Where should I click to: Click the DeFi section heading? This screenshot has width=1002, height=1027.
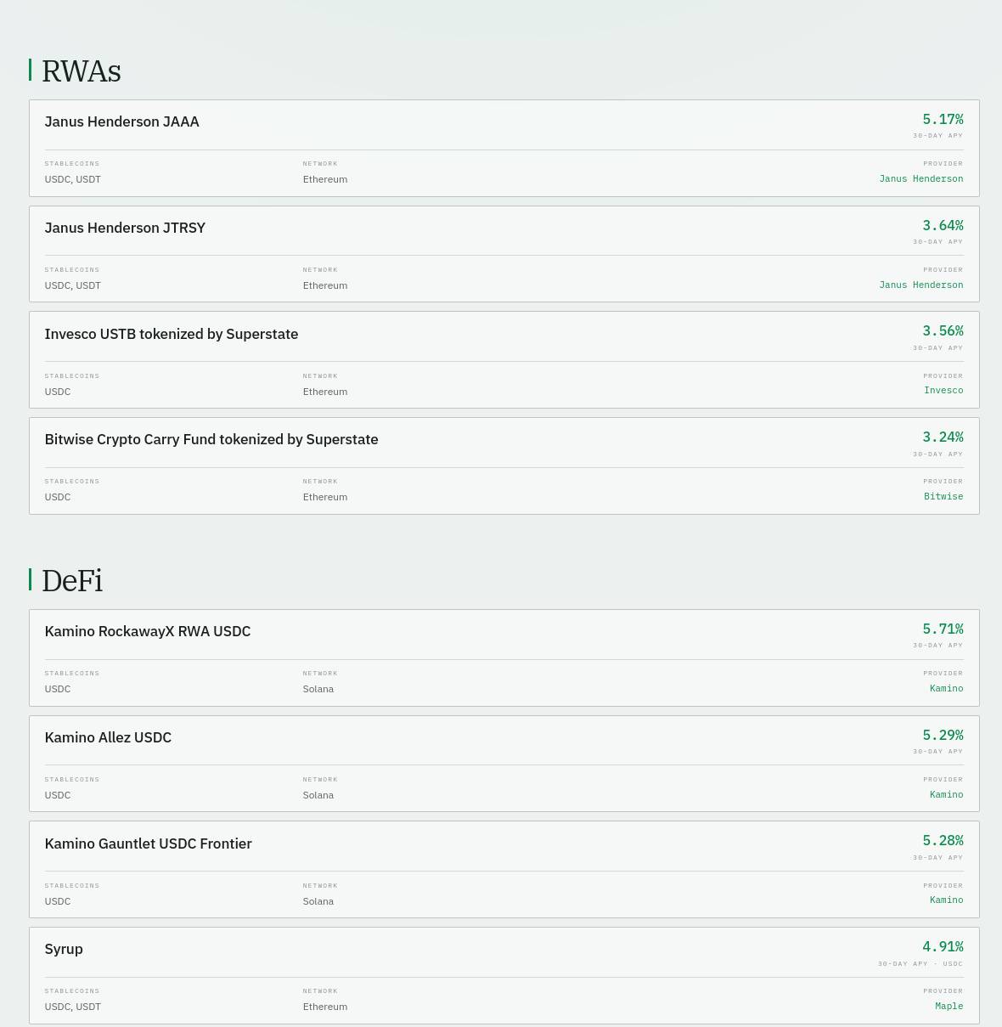(72, 580)
